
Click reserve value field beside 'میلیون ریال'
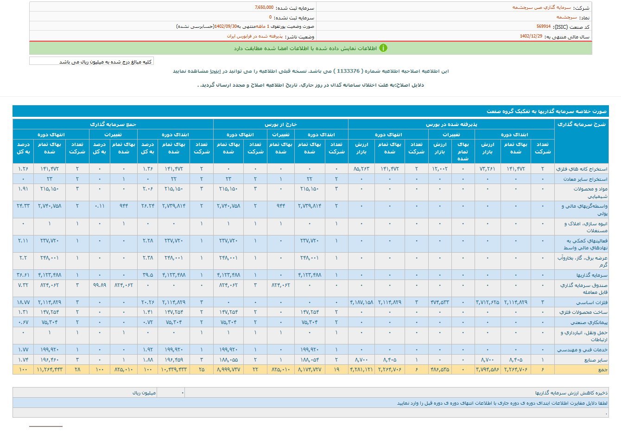(x=171, y=393)
